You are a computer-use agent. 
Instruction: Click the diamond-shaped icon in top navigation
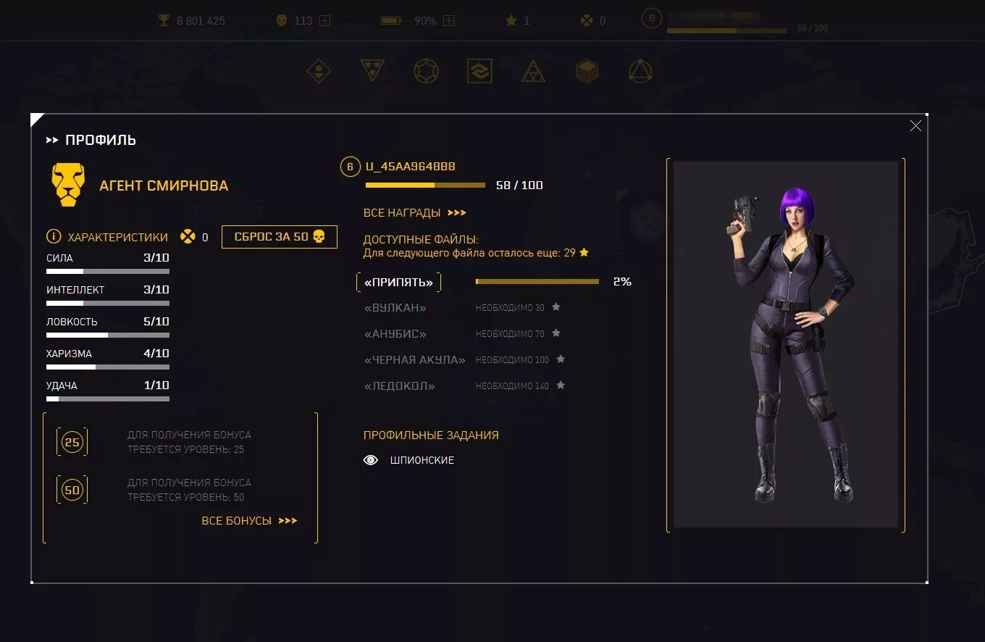[319, 71]
